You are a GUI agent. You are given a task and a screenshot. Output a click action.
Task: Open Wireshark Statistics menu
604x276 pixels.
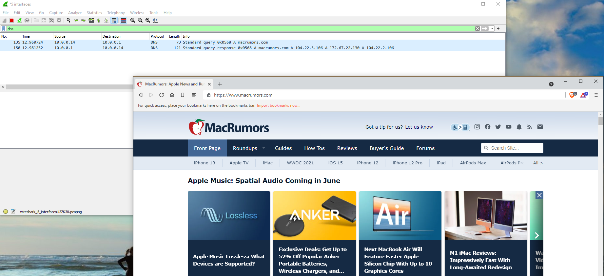[94, 13]
